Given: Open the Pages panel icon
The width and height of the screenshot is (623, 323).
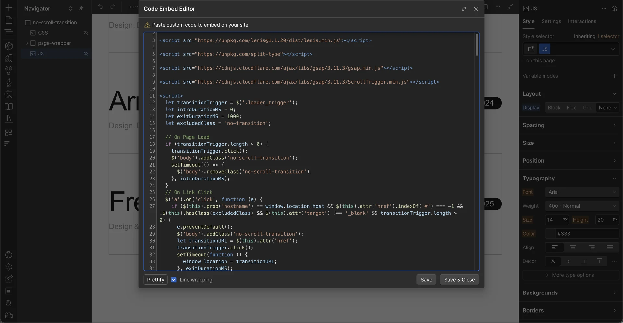Looking at the screenshot, I should pyautogui.click(x=9, y=20).
